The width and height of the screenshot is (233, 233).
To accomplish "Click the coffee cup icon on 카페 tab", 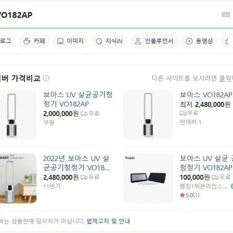I will click(27, 41).
